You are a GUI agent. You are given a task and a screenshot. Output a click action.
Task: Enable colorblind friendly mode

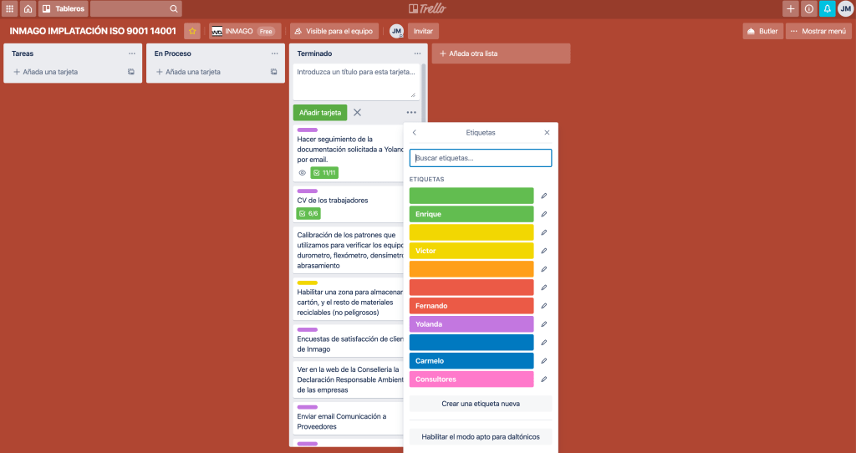click(481, 436)
